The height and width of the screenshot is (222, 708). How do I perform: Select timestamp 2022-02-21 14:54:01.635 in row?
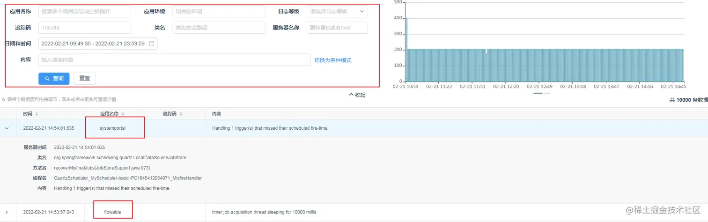coord(49,128)
